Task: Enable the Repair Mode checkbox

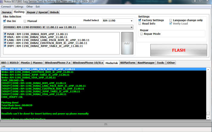Action: pyautogui.click(x=142, y=34)
